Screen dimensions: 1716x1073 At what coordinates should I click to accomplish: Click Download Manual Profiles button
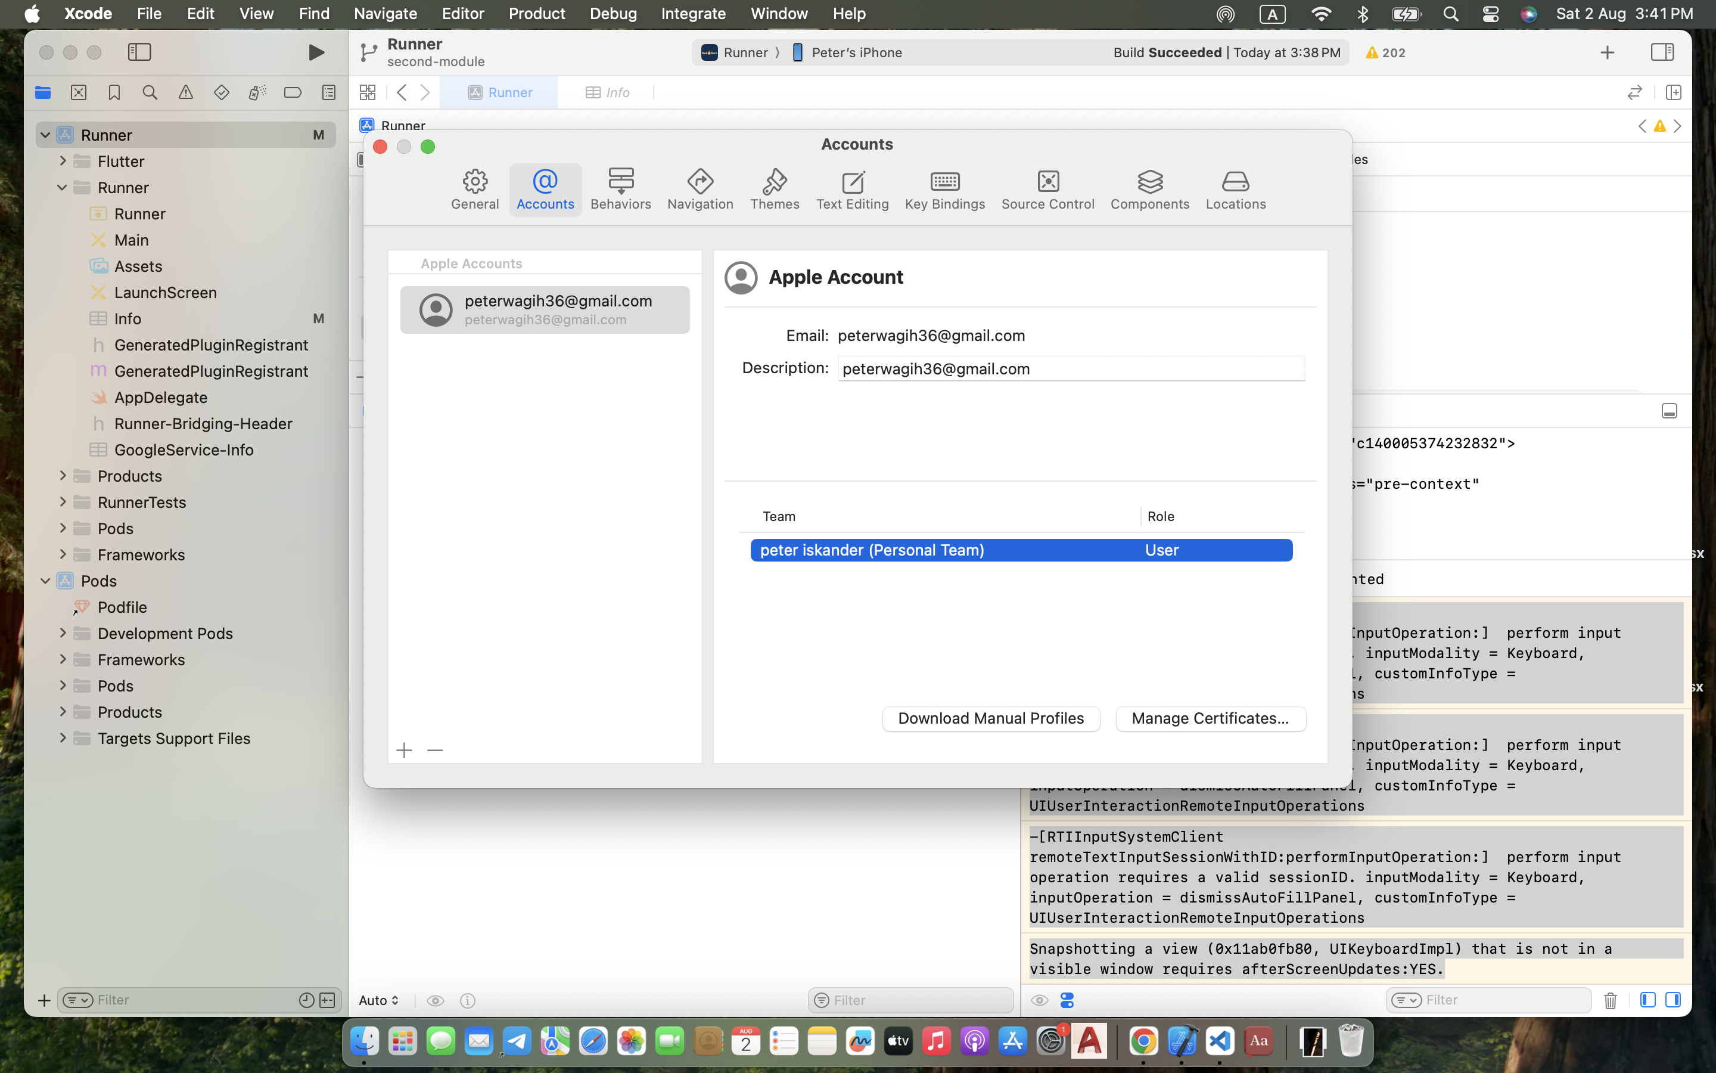(x=991, y=718)
